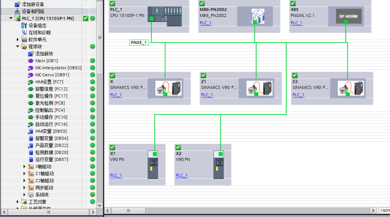
Task: Click the project tree scroll down arrow
Action: point(100,205)
